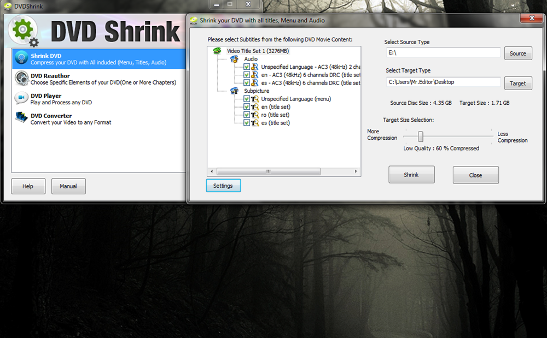Open Help in DVDShrink main window

point(28,186)
